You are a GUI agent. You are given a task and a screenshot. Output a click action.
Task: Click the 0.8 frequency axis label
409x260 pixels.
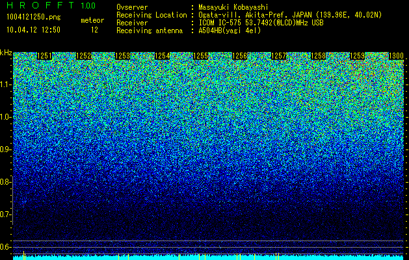point(5,182)
